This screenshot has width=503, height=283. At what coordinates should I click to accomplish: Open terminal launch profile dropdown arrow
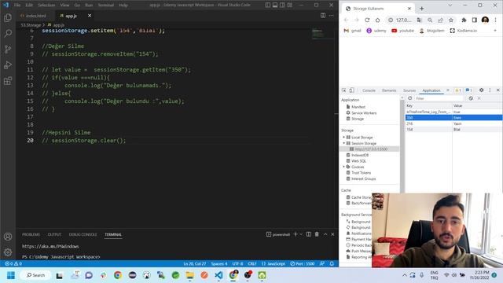pyautogui.click(x=301, y=234)
